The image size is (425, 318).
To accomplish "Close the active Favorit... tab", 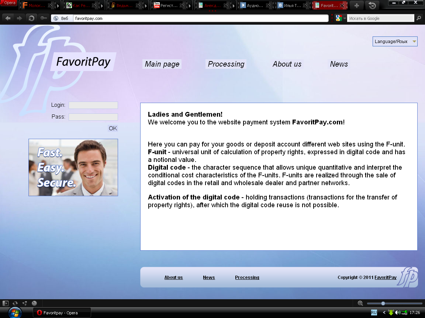I will point(342,6).
